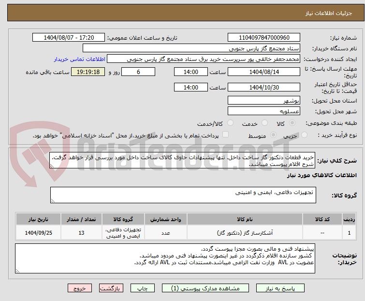Click the آشکارساز گاز (دتکتور گاز) cell
Viewport: 365px width, 301px height.
tap(245, 233)
